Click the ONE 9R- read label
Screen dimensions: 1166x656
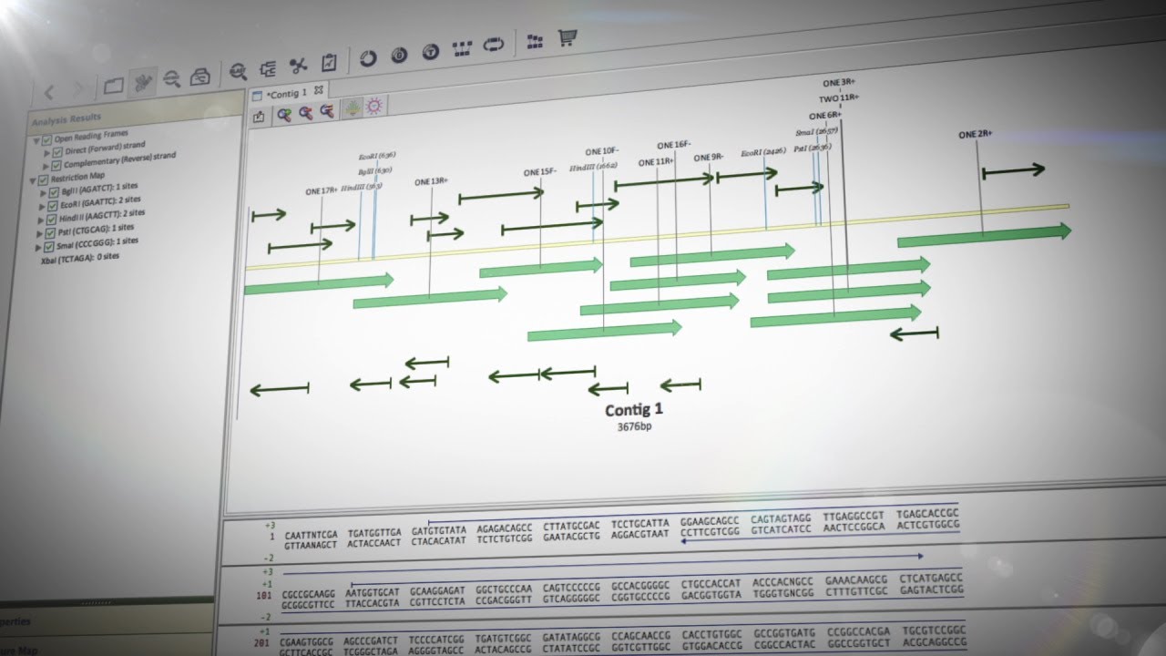click(x=709, y=158)
